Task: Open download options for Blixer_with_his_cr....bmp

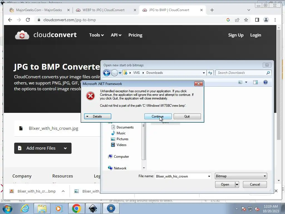Action: [63, 191]
